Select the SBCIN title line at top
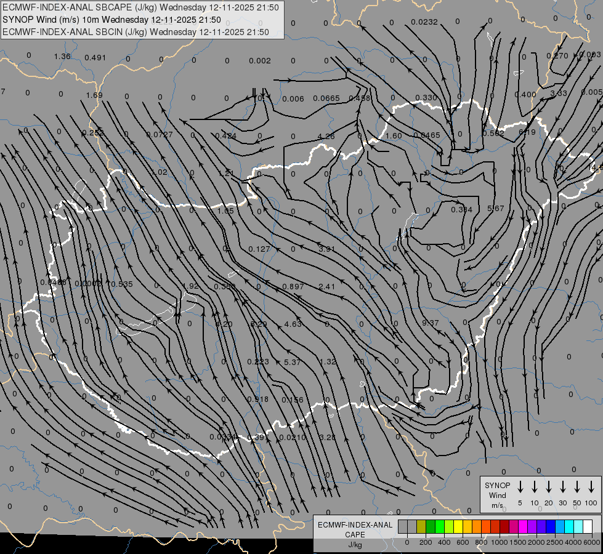Image resolution: width=603 pixels, height=554 pixels. coord(136,32)
